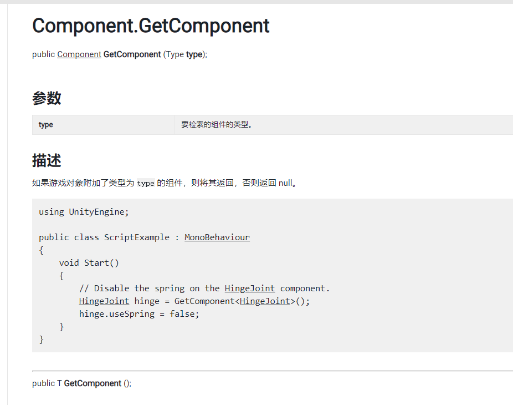Click the using UnityEngine line
This screenshot has height=405, width=513.
coord(84,212)
